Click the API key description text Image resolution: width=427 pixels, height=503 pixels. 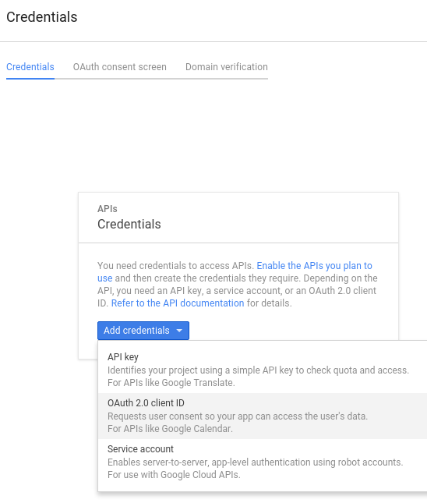coord(258,370)
